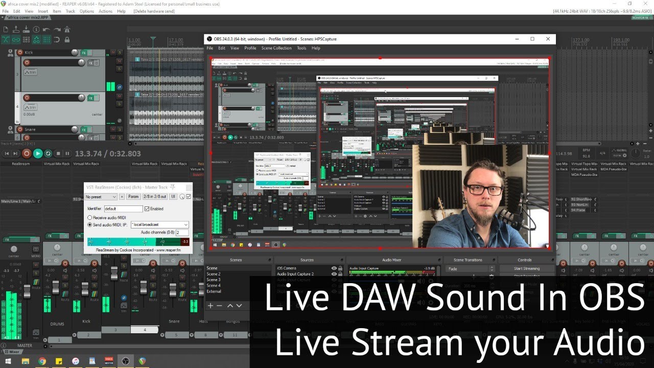Toggle item grouping link icon
The width and height of the screenshot is (654, 368).
tap(16, 39)
